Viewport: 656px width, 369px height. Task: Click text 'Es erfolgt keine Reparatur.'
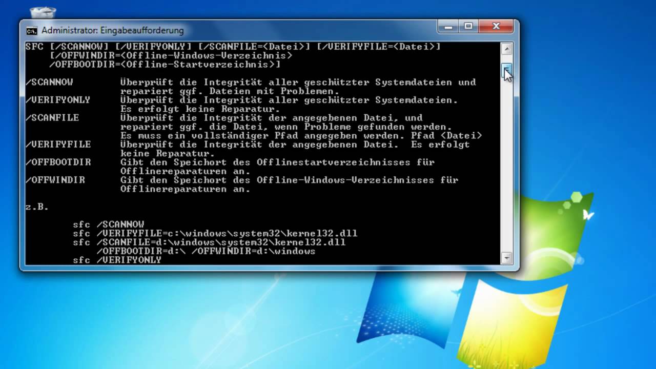point(200,109)
